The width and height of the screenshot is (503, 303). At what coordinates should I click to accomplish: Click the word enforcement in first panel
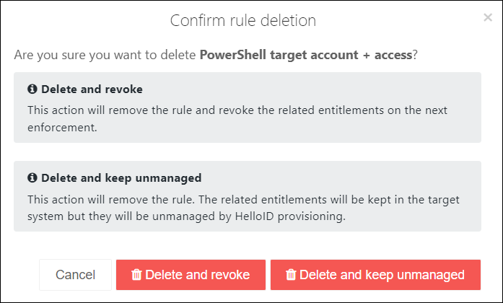62,128
